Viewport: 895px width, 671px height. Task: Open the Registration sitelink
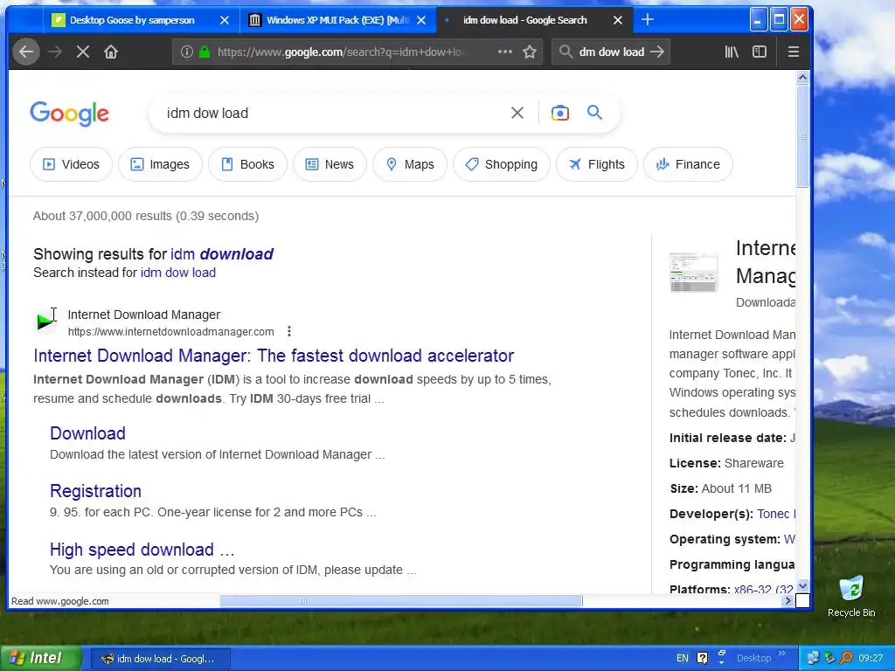coord(95,491)
